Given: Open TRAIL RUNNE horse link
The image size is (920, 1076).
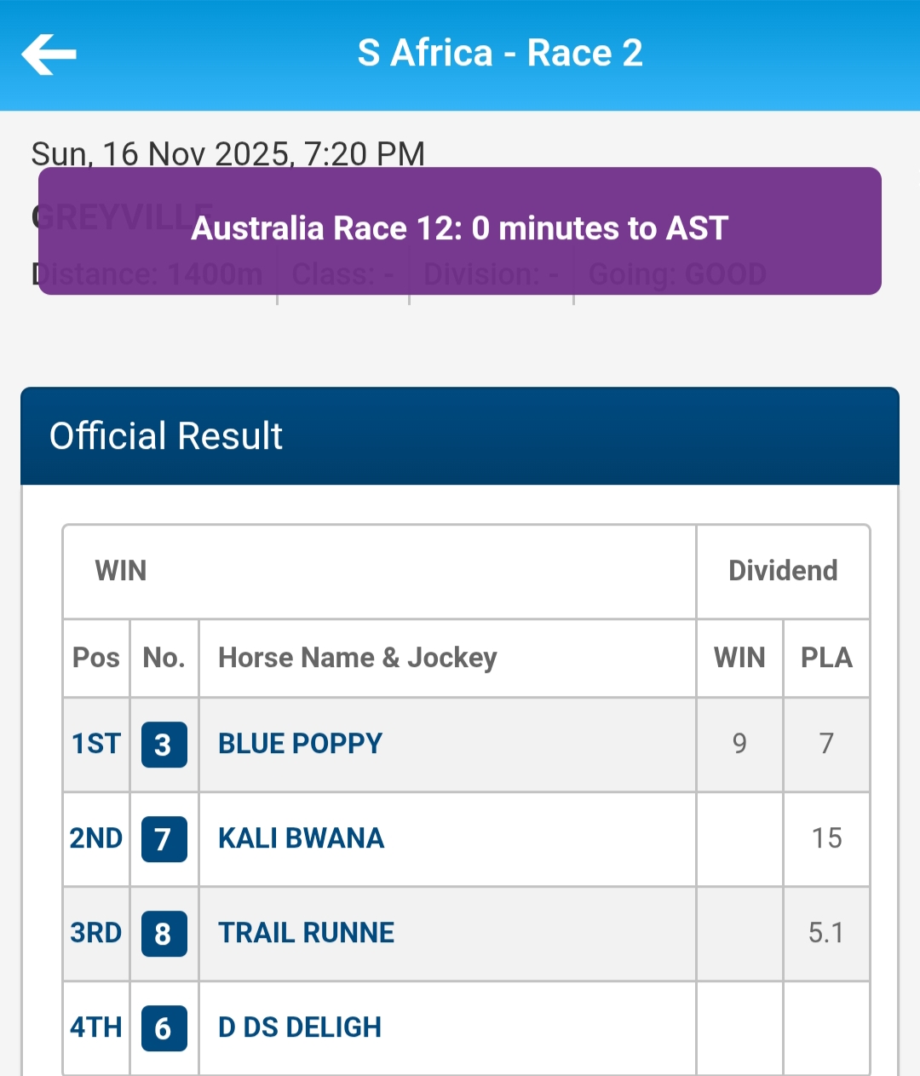Looking at the screenshot, I should coord(306,933).
